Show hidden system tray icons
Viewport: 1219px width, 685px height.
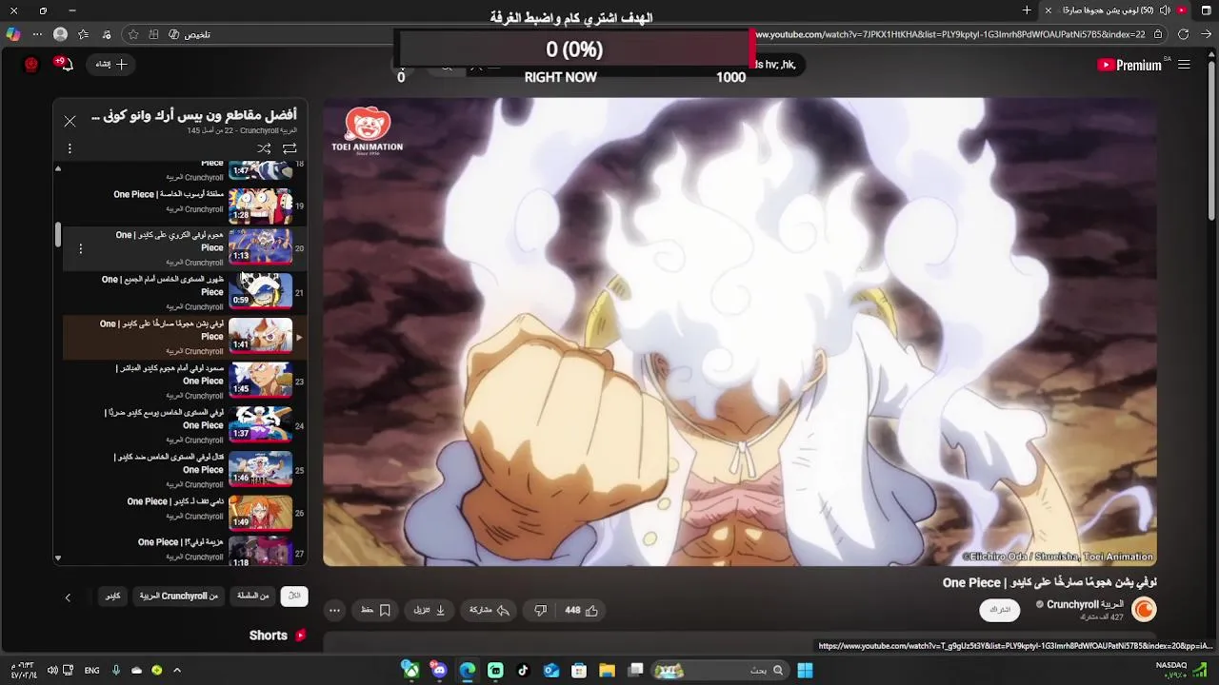(176, 670)
